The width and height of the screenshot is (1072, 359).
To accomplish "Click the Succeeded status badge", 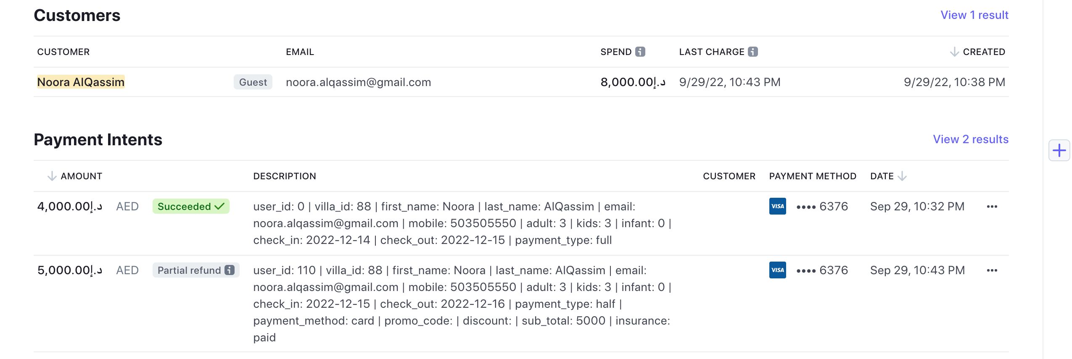I will pos(190,207).
